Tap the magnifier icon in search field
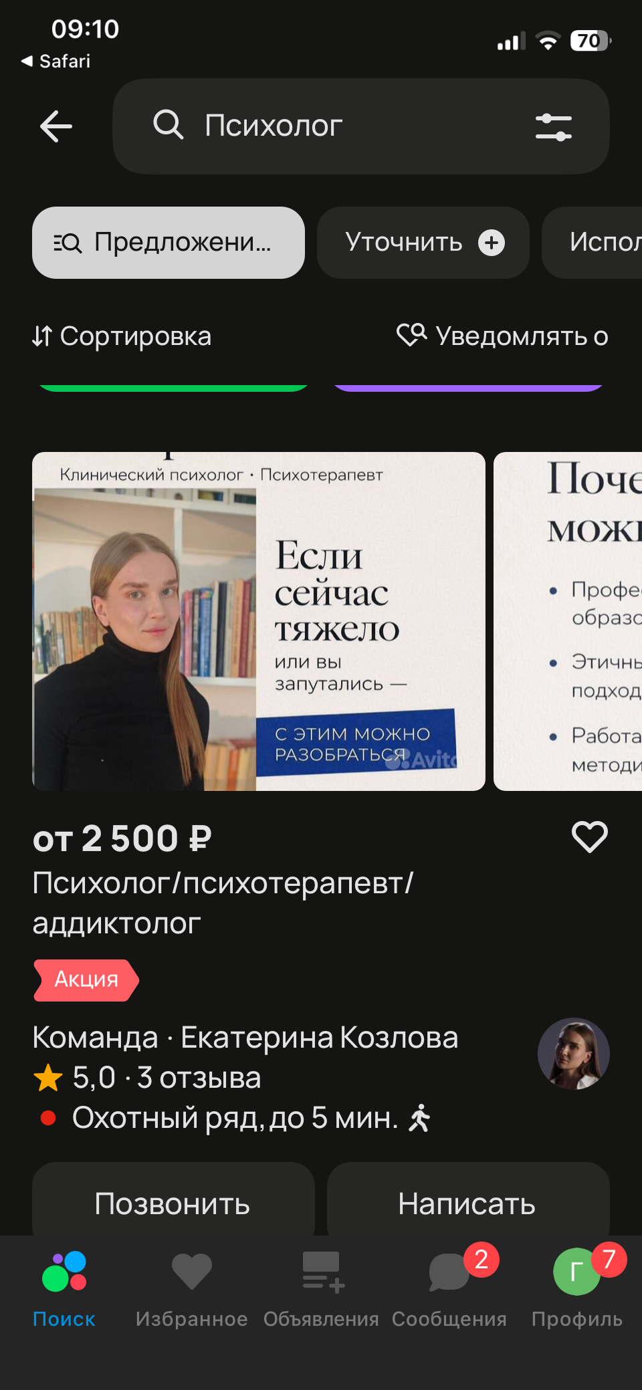This screenshot has height=1390, width=642. [168, 125]
